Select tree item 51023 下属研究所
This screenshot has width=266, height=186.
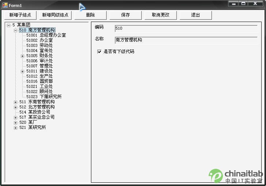coord(44,97)
